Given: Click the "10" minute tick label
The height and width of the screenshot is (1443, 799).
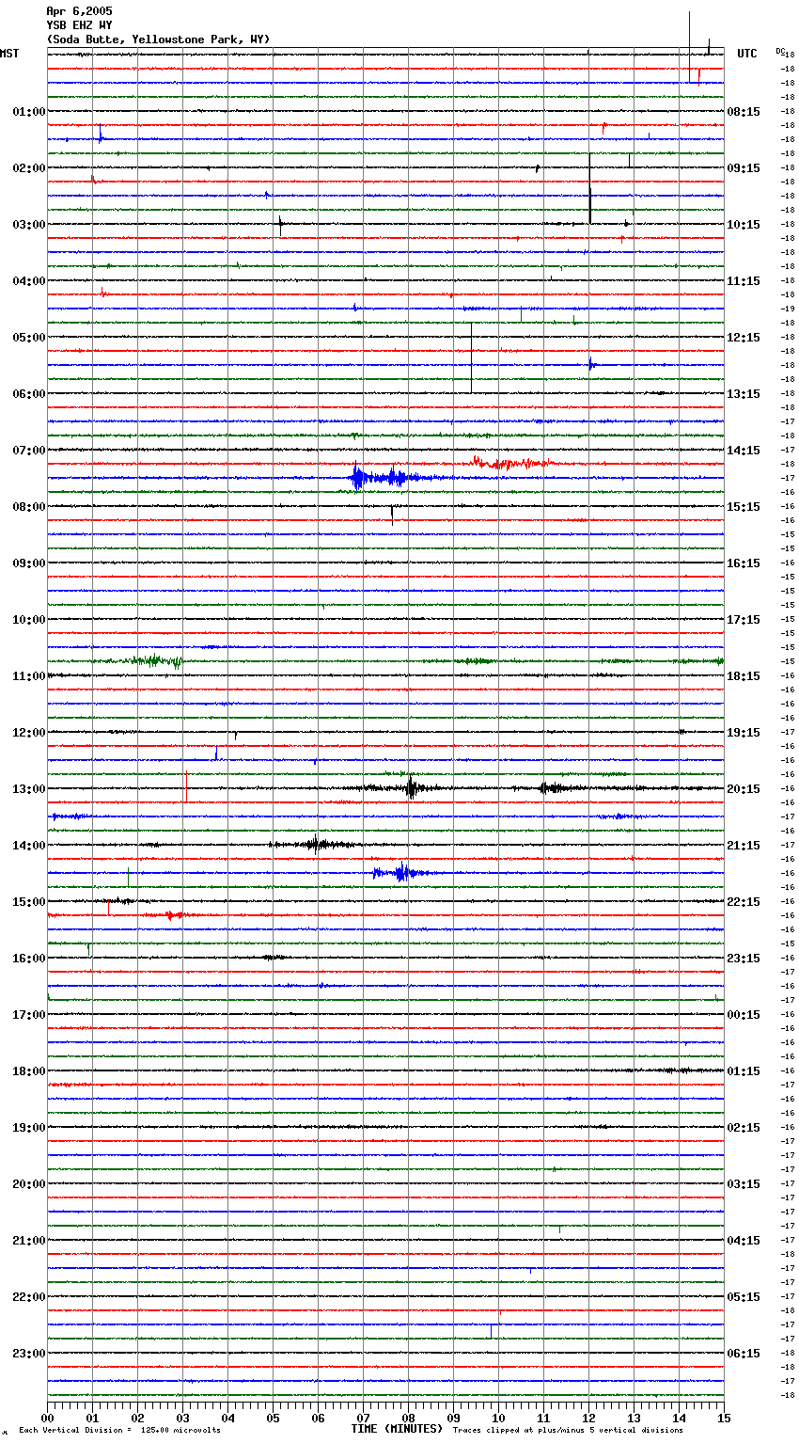Looking at the screenshot, I should pyautogui.click(x=498, y=1418).
